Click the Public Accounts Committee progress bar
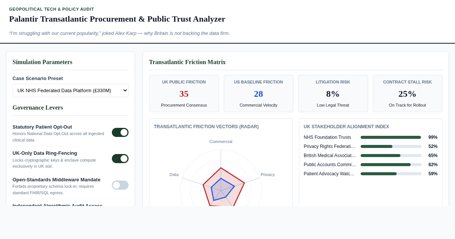This screenshot has height=239, width=455. [x=391, y=165]
